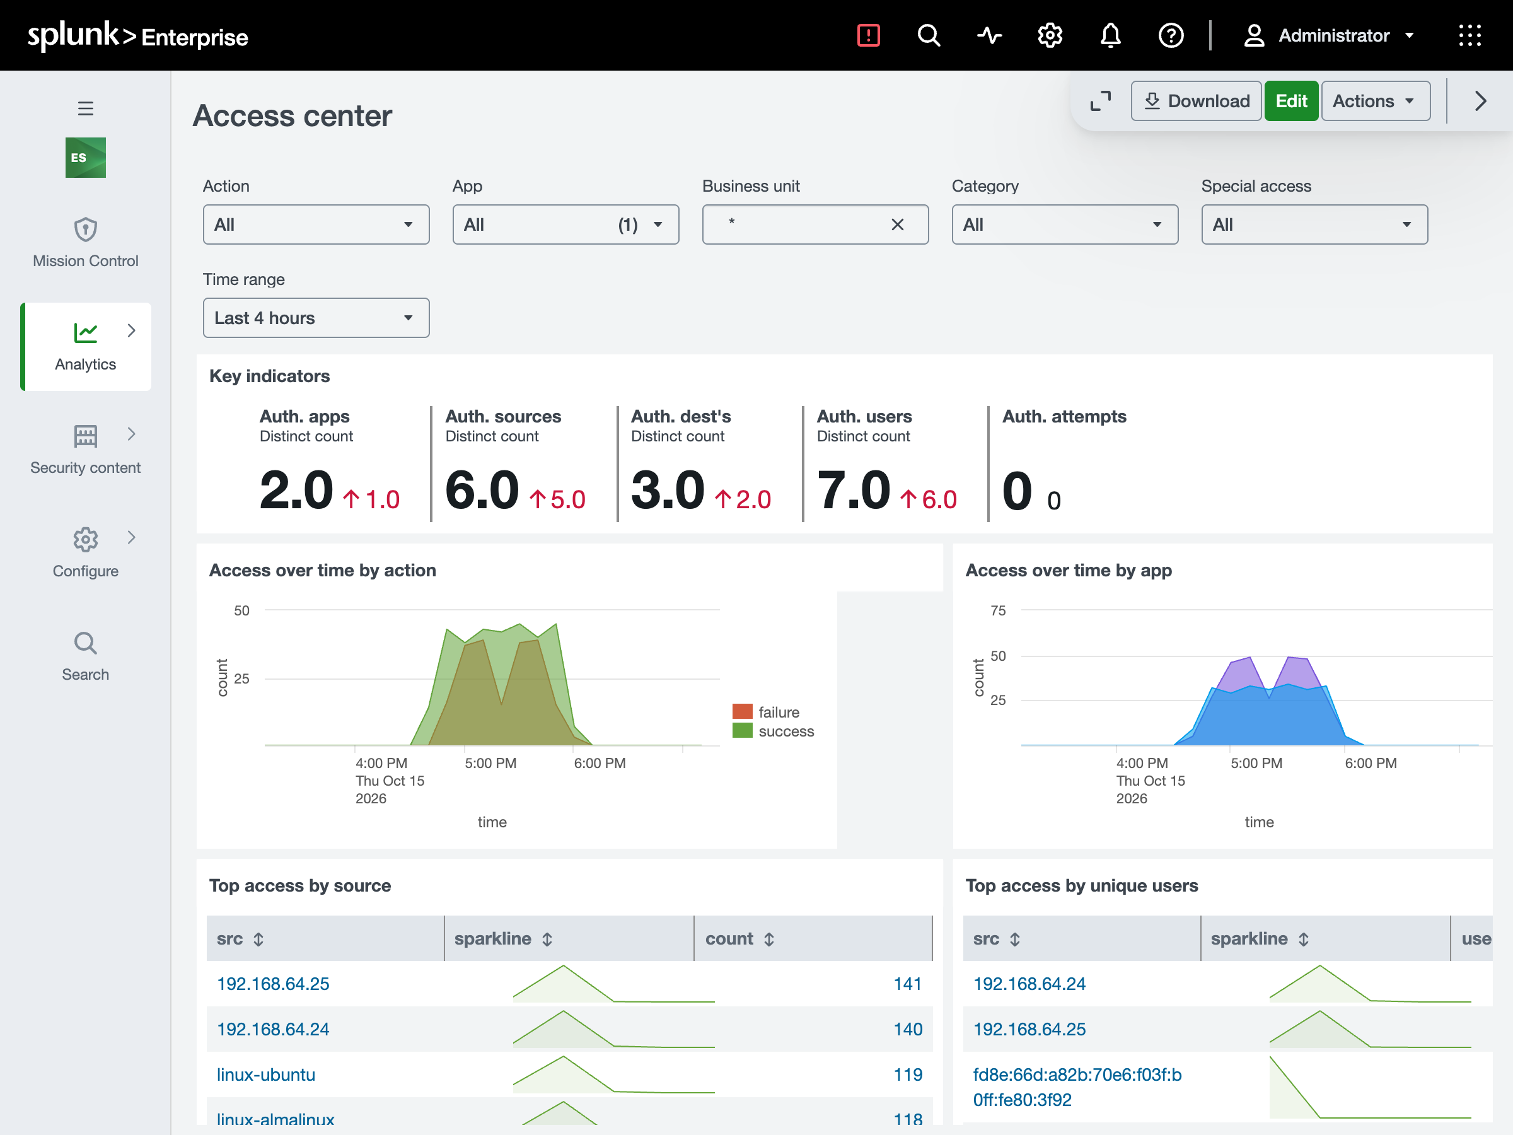Open the fd8e:66d:a82b IPv6 source link
1513x1135 pixels.
[1077, 1087]
